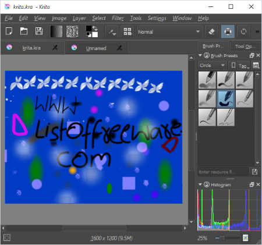Open the Help menu
Screen dimensions: 262x245
[203, 18]
